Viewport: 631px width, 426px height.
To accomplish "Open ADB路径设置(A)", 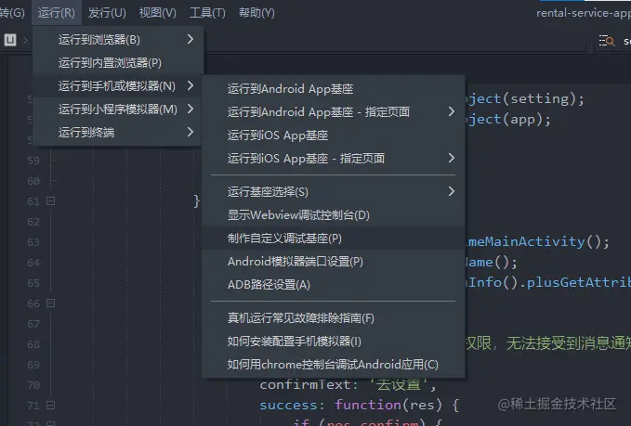I will (x=334, y=285).
